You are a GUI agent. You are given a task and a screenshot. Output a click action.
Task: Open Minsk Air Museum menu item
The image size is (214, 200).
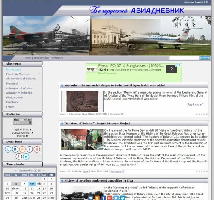coord(18,74)
